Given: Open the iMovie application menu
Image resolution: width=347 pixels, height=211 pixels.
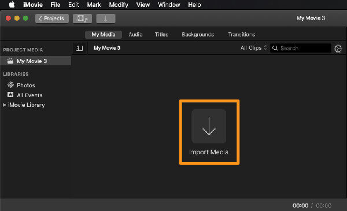Looking at the screenshot, I should (x=33, y=5).
